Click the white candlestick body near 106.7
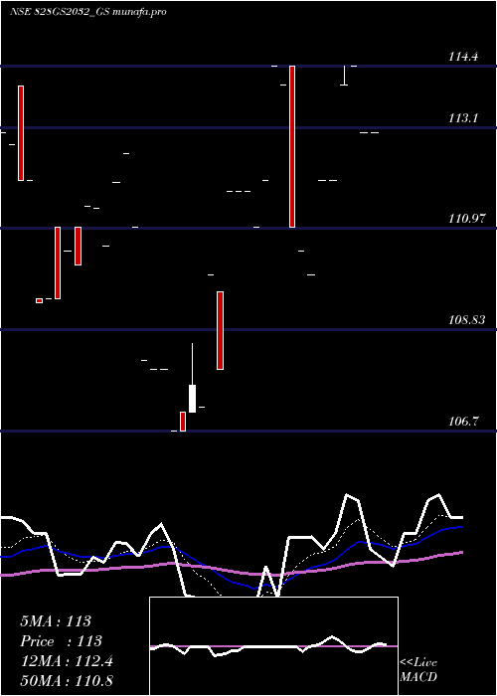 pyautogui.click(x=192, y=399)
